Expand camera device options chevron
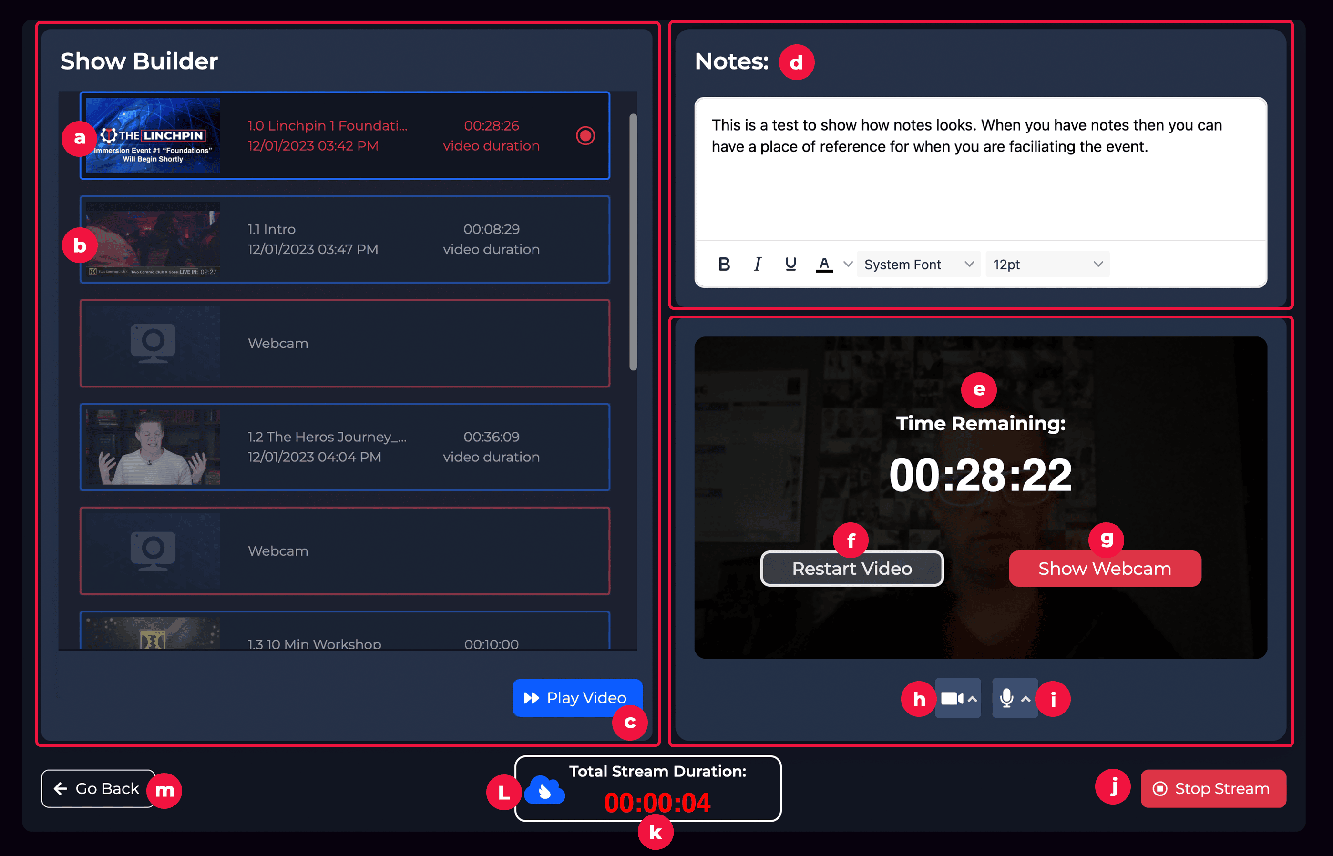 tap(972, 699)
